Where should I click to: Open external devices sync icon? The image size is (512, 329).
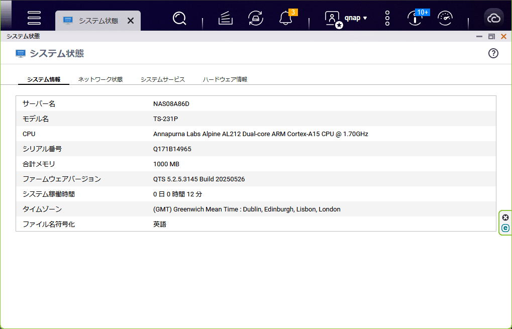point(256,18)
